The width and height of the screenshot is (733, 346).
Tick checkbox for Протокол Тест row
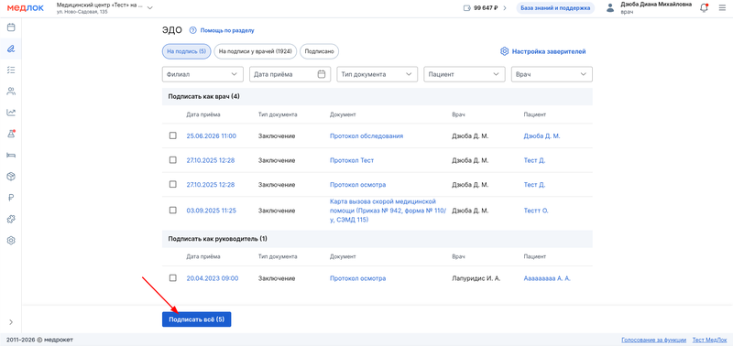click(173, 159)
